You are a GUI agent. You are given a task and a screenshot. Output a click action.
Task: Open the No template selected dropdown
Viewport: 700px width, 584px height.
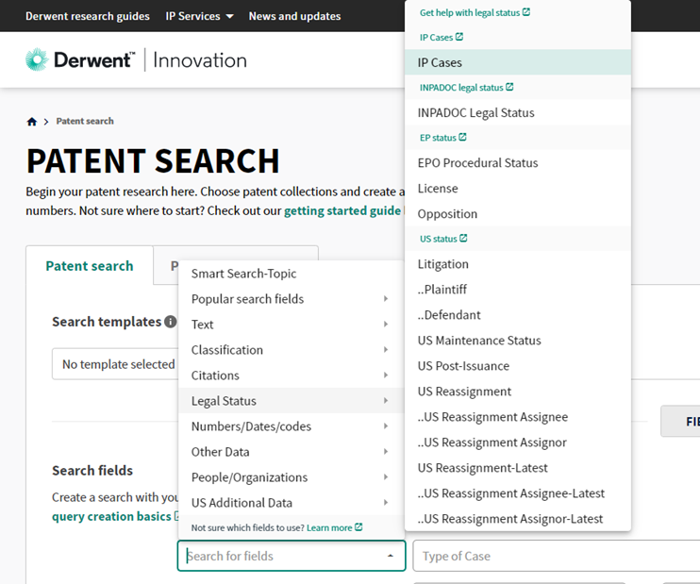116,364
